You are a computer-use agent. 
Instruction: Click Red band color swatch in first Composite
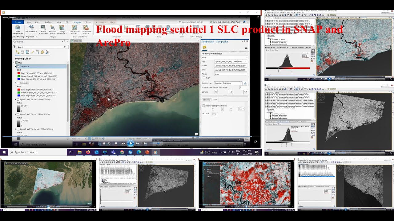19,73
